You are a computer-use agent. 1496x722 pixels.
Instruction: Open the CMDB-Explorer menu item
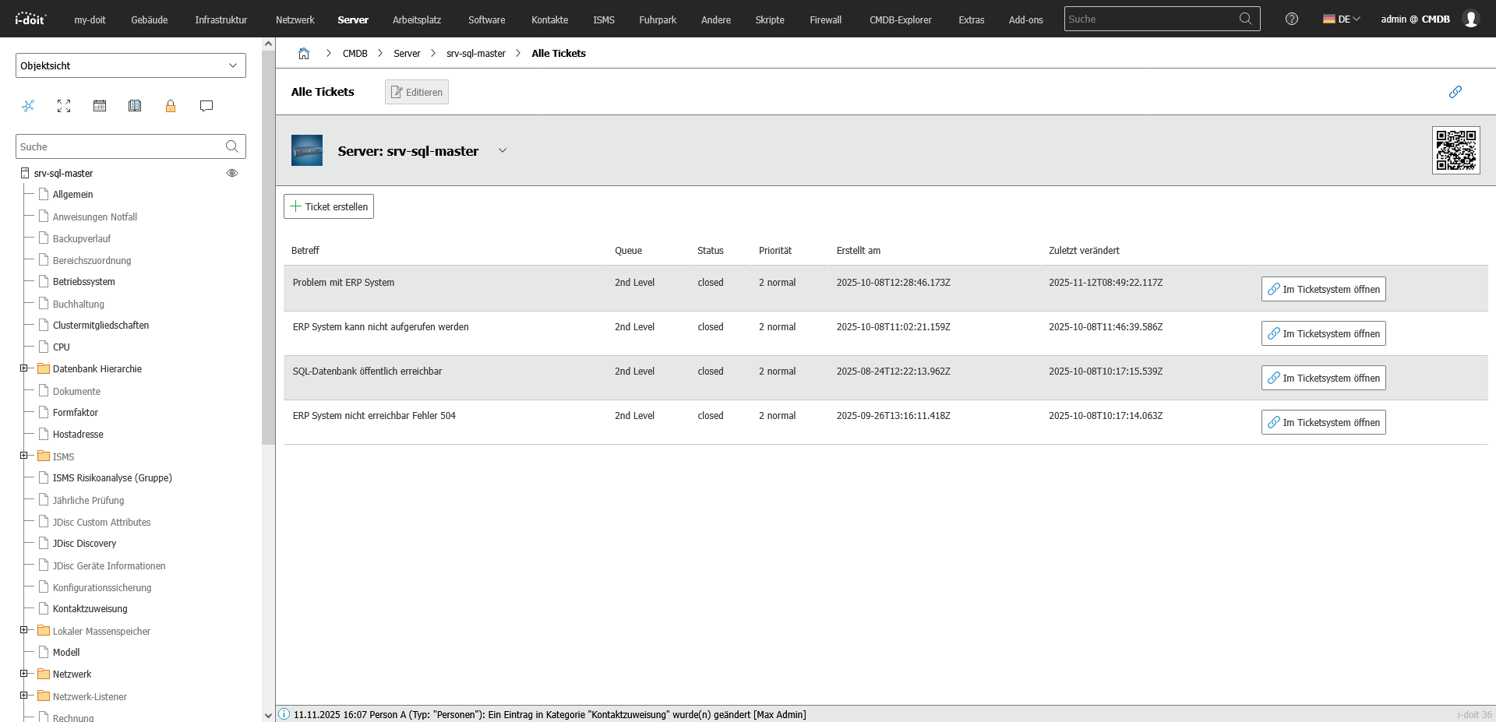click(900, 19)
